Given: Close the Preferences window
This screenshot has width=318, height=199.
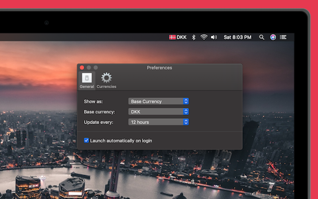Looking at the screenshot, I should [82, 68].
